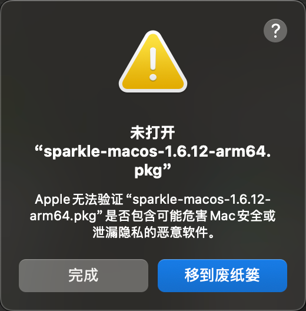Image resolution: width=306 pixels, height=311 pixels.
Task: Click 泄漏隐私 in the last description line
Action: (118, 232)
